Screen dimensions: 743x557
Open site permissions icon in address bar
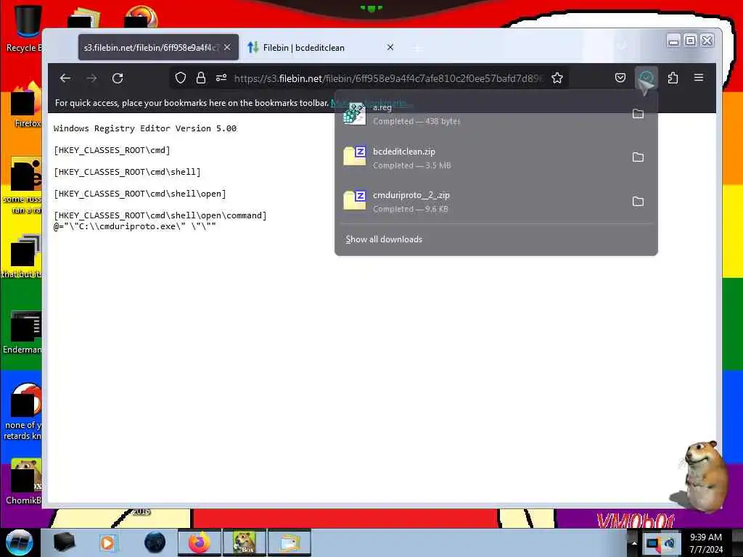click(221, 78)
